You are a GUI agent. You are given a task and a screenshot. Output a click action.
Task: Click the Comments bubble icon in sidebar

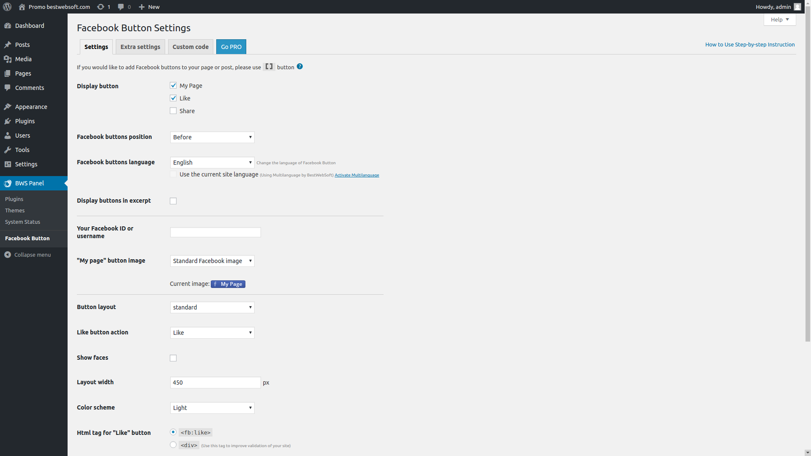(8, 88)
